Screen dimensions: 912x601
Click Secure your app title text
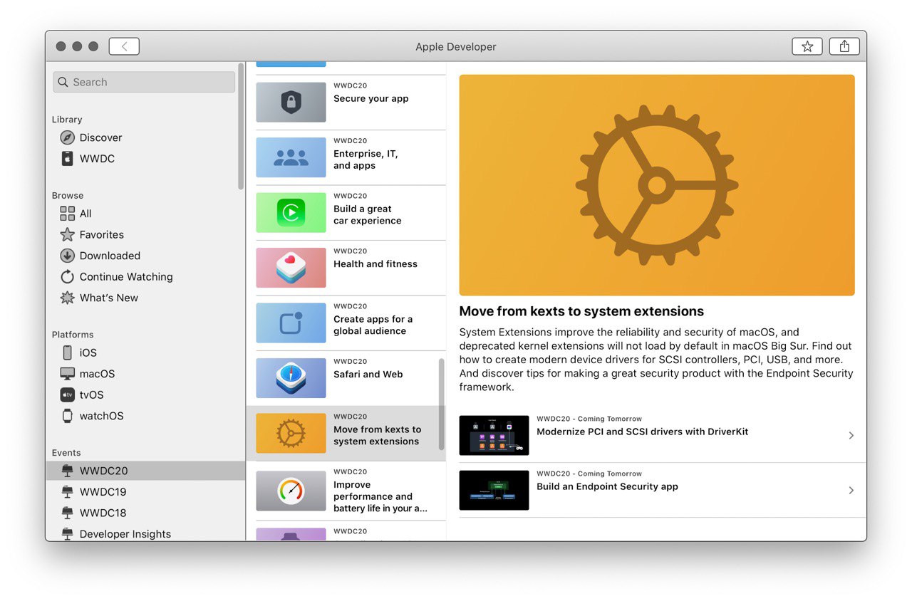click(370, 99)
